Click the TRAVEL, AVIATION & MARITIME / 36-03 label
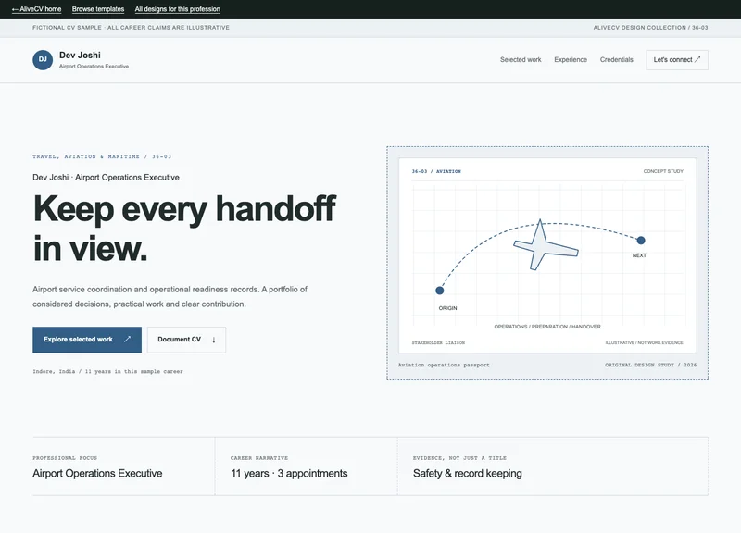The width and height of the screenshot is (741, 533). click(102, 156)
